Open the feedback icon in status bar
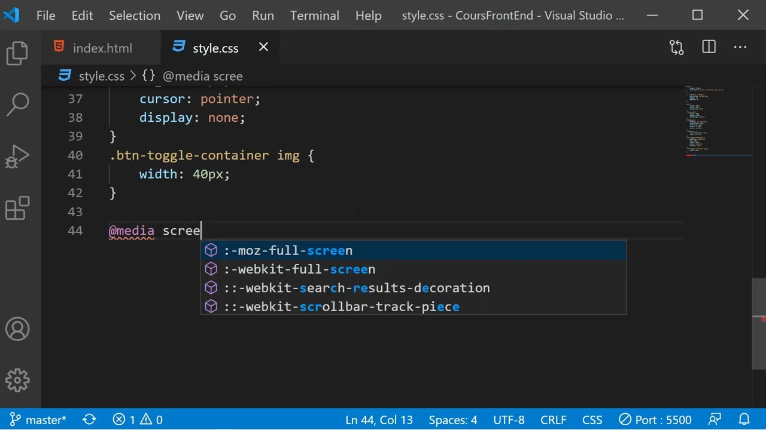766x430 pixels. click(715, 420)
